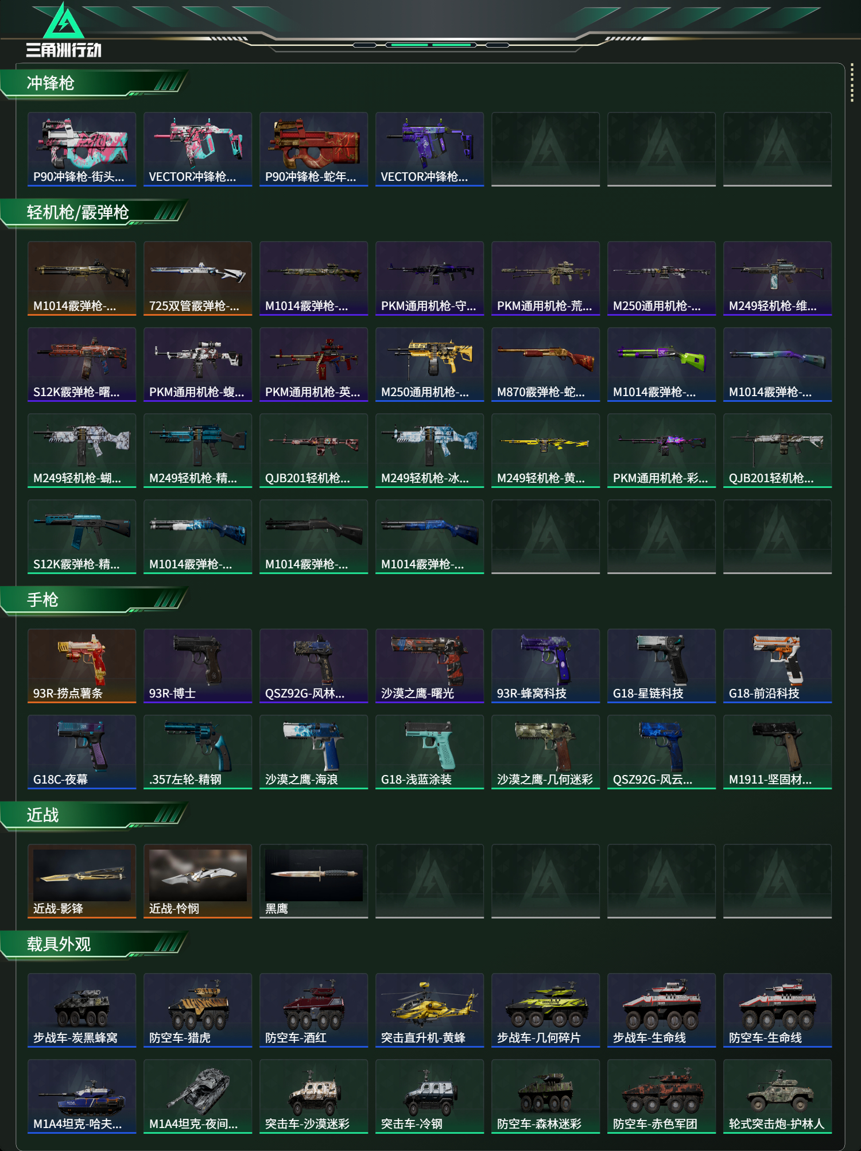Select the PKM通用机枪-彩 machine gun
The width and height of the screenshot is (861, 1151).
pyautogui.click(x=662, y=451)
